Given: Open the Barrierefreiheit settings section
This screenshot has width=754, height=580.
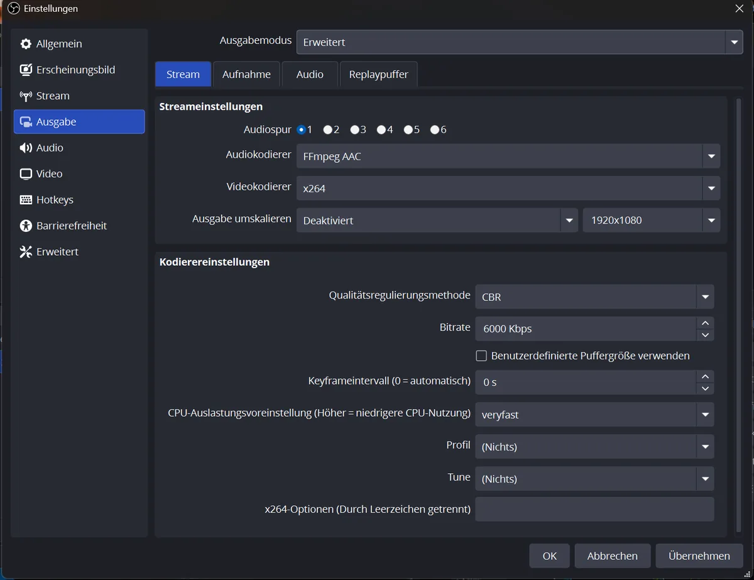Looking at the screenshot, I should pyautogui.click(x=79, y=226).
